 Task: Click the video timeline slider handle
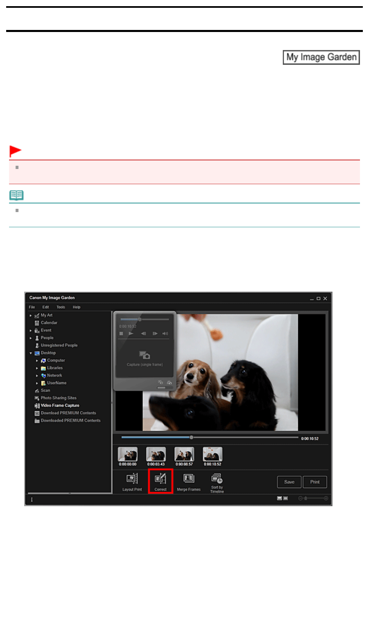(x=191, y=437)
